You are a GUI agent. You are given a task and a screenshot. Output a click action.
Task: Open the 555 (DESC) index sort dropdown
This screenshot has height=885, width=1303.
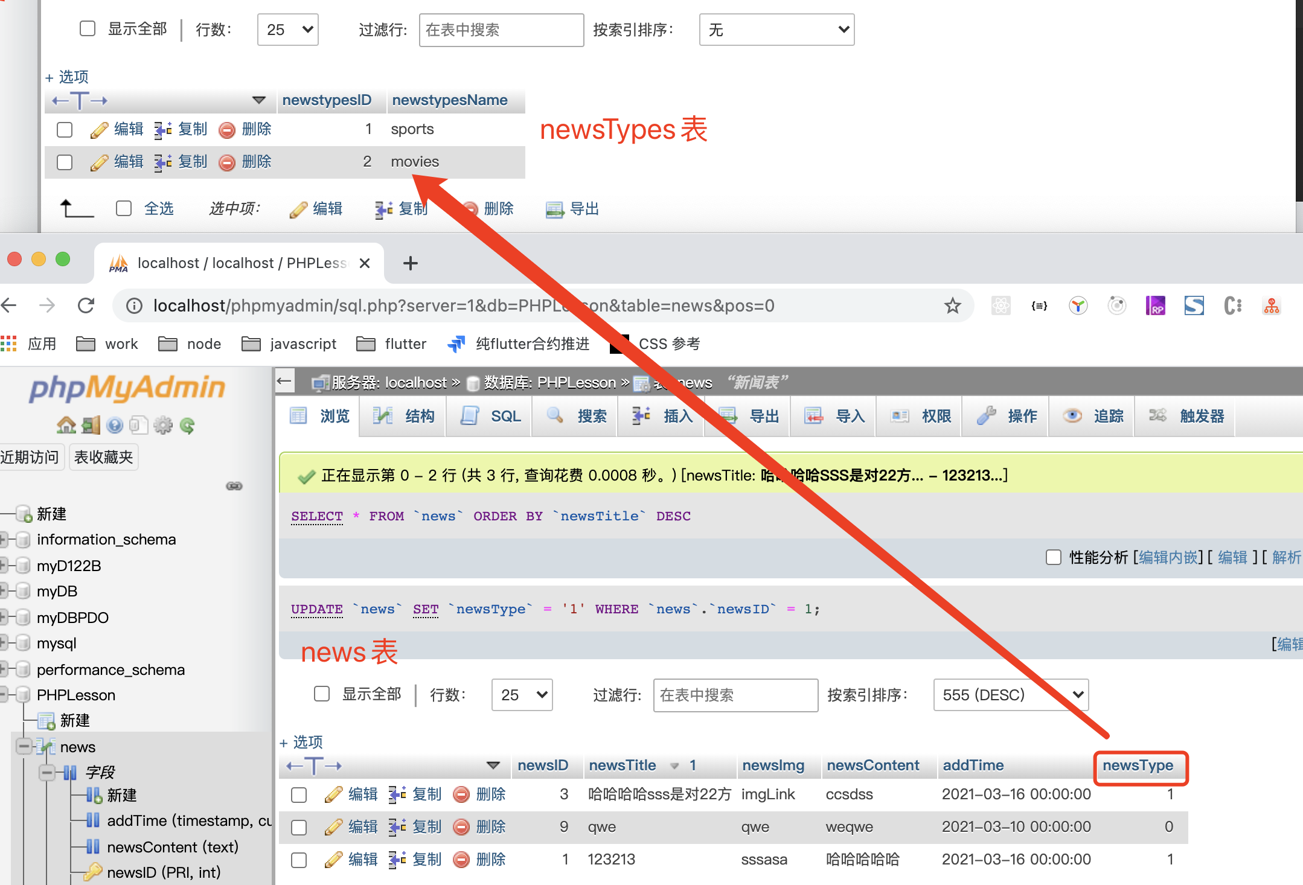click(x=1011, y=695)
